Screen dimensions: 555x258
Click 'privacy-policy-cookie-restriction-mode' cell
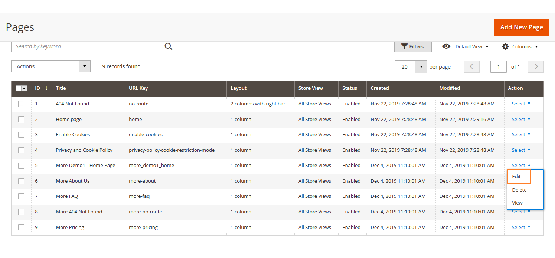tap(172, 150)
